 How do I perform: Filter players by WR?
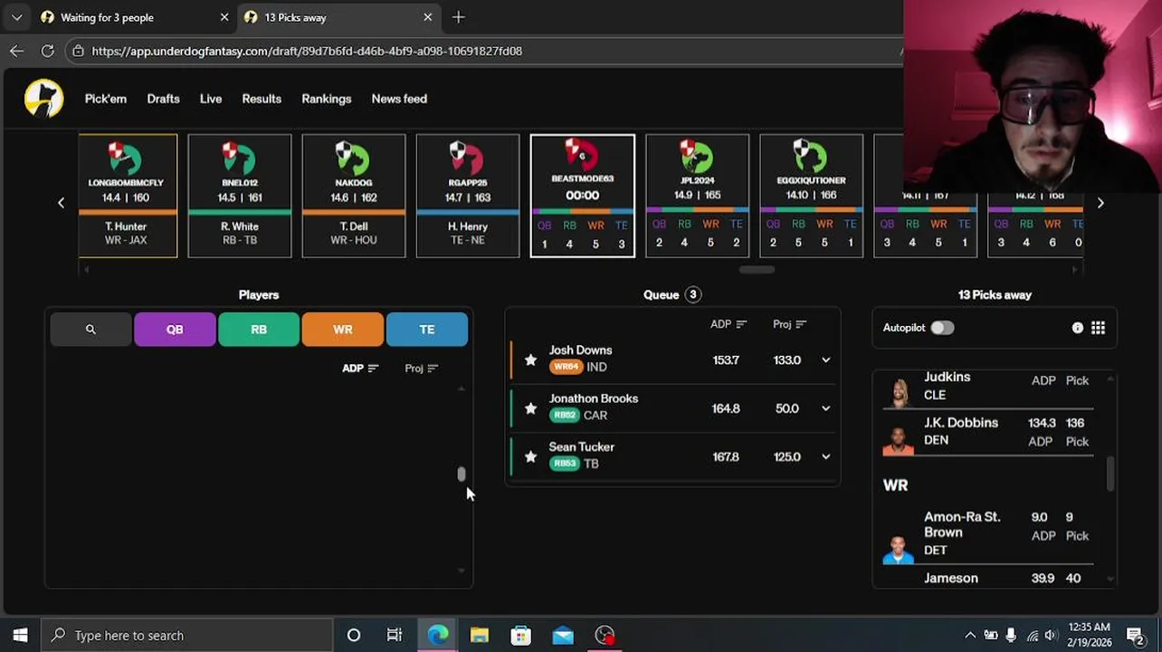[x=343, y=330]
